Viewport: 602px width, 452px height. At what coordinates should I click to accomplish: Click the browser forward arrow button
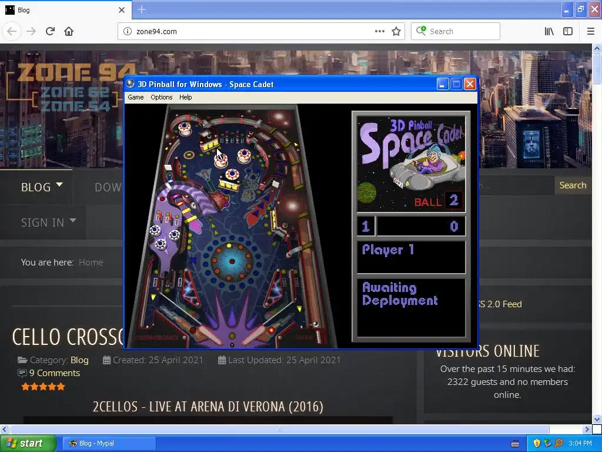(31, 31)
